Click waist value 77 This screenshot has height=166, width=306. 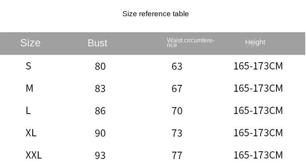[x=177, y=156]
